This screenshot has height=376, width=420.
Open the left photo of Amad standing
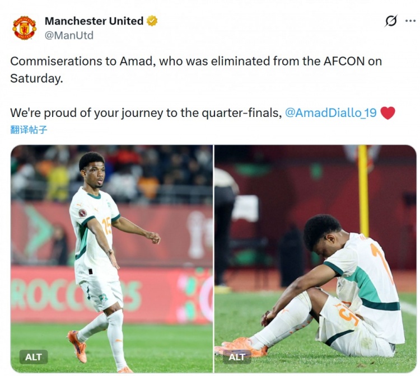(x=112, y=257)
